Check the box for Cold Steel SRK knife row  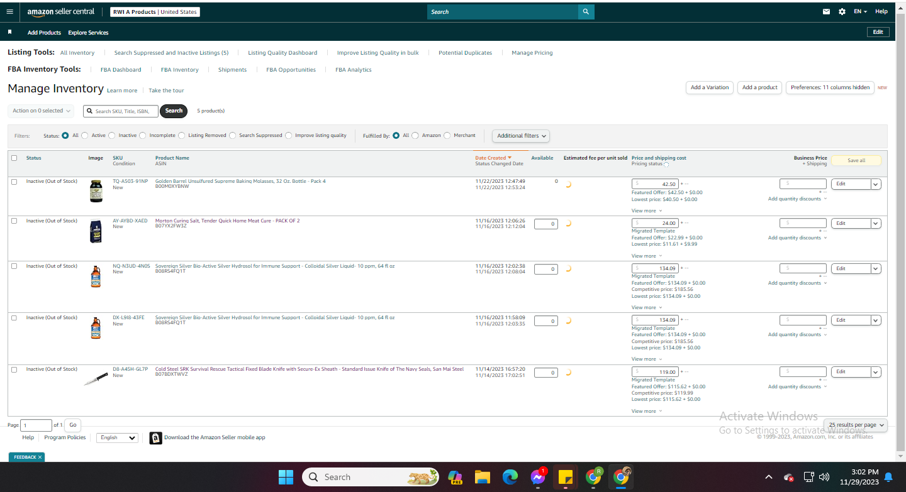point(14,369)
